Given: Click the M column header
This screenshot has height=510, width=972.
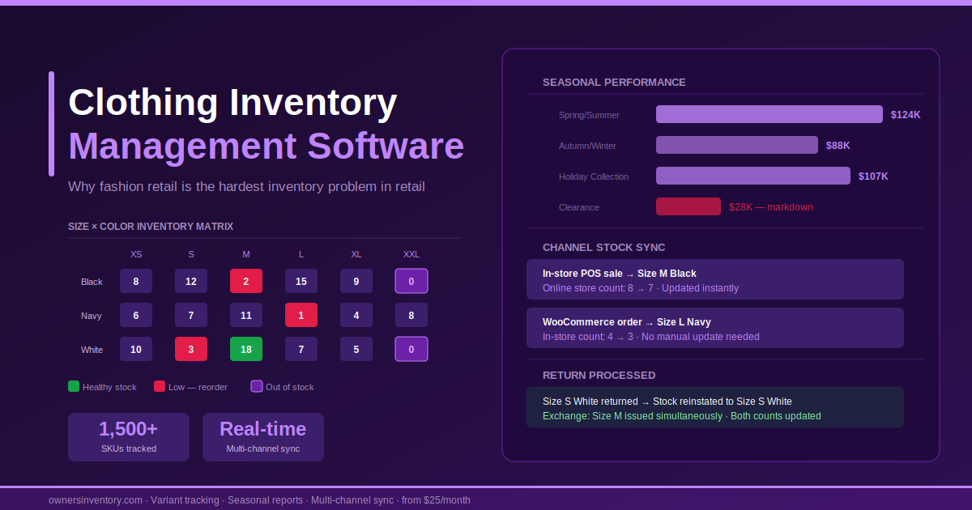Looking at the screenshot, I should [246, 254].
